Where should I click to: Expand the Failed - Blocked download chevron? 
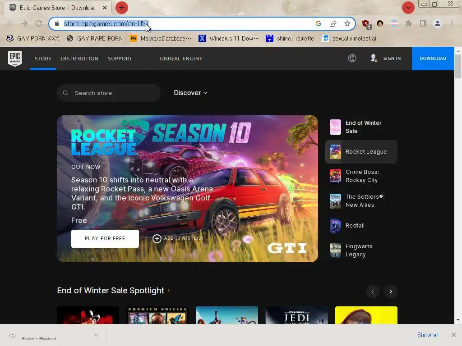(x=96, y=335)
